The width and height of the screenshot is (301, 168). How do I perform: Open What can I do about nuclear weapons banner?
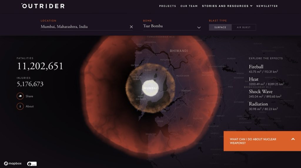262,141
